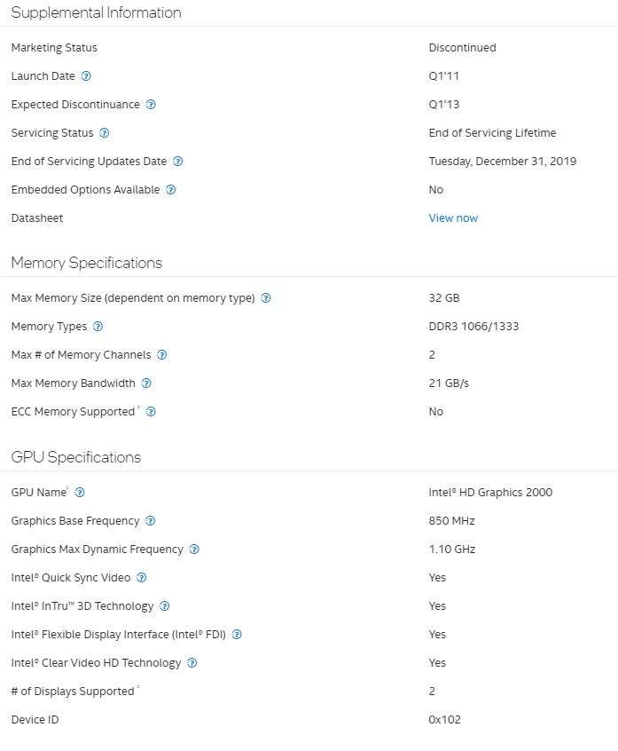The height and width of the screenshot is (751, 618).
Task: Show help for End of Servicing Updates Date
Action: pyautogui.click(x=177, y=162)
